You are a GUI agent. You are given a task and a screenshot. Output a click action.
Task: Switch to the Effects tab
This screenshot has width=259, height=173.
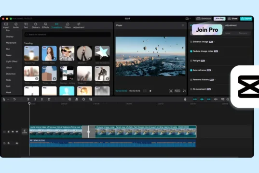[x=45, y=25]
